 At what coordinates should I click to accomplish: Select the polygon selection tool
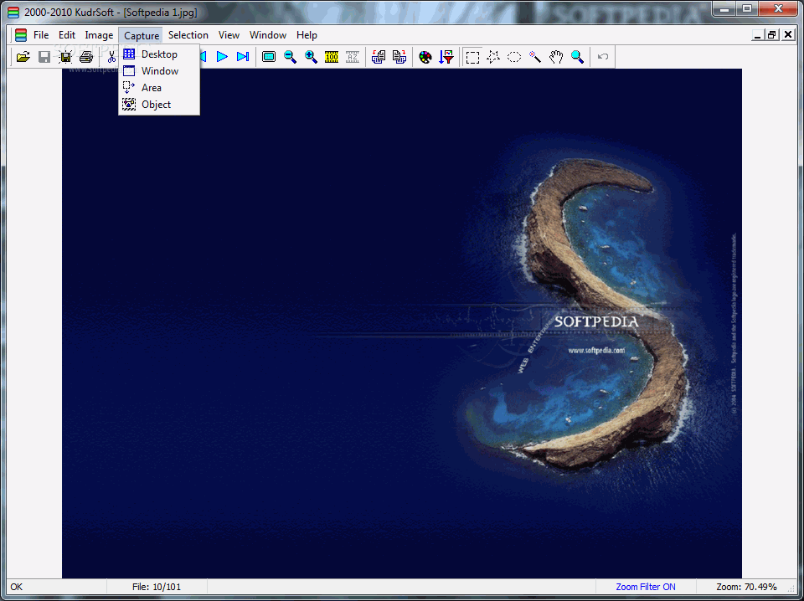pyautogui.click(x=493, y=57)
